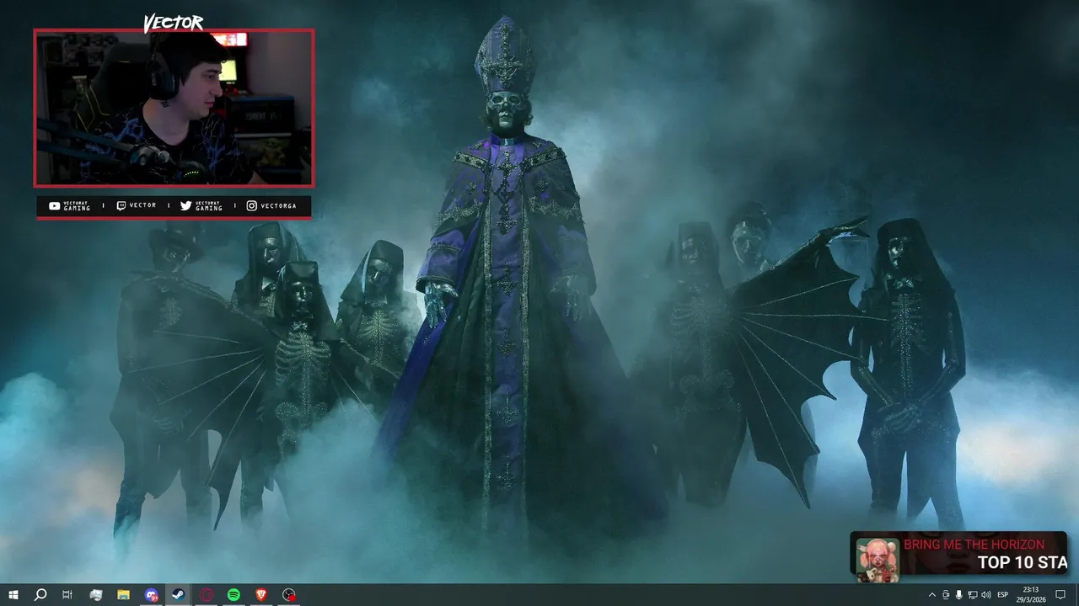This screenshot has width=1079, height=606.
Task: Open Task View on the taskbar
Action: 67,595
